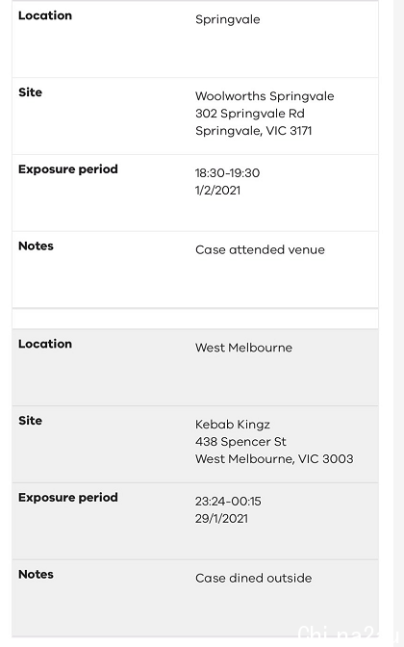Click Exposure period label in white card
The height and width of the screenshot is (647, 404).
(x=68, y=169)
